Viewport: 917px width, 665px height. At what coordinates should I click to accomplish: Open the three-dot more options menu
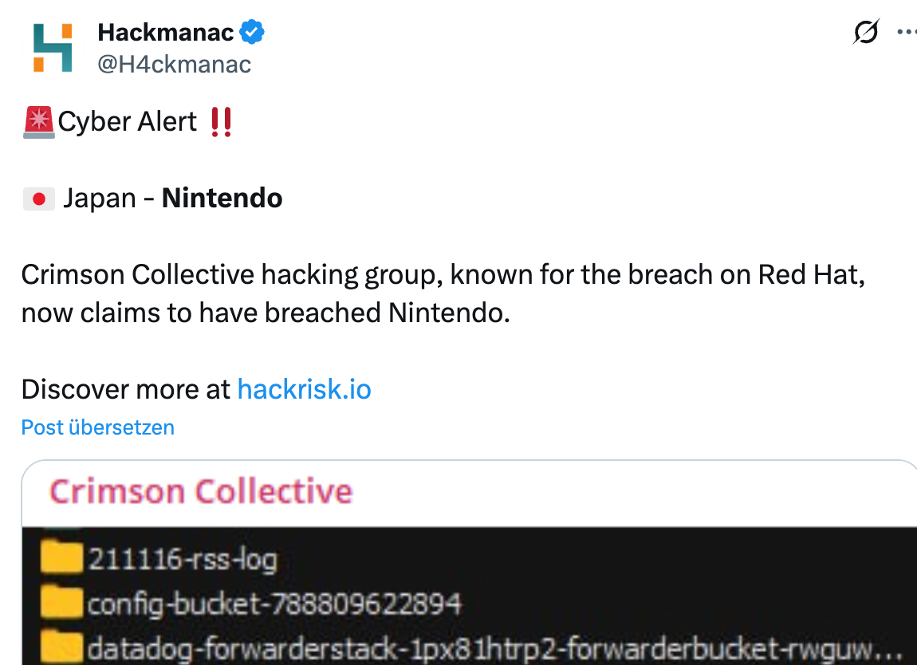tap(907, 33)
